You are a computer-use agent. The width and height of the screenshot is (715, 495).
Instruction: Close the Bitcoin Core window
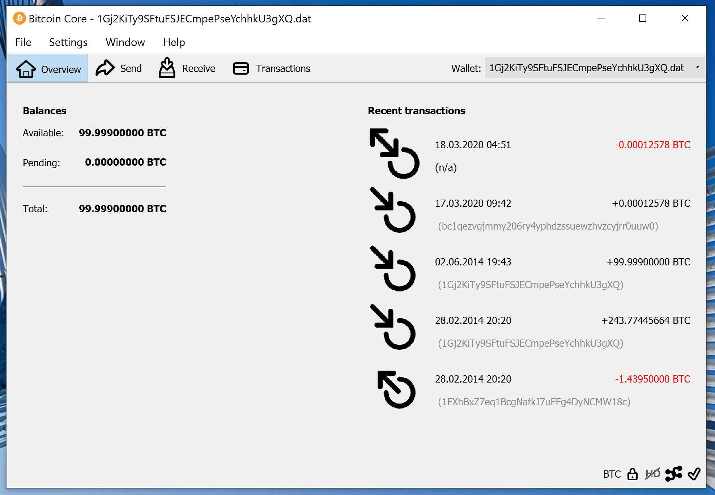tap(685, 18)
